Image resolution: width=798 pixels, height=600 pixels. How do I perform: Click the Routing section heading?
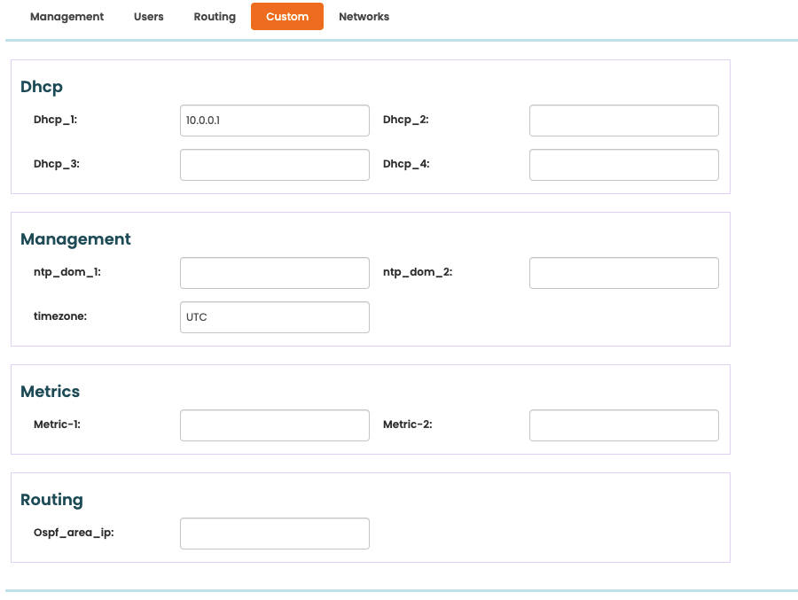[x=51, y=500]
